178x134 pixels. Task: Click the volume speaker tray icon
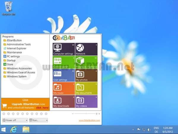149,130
